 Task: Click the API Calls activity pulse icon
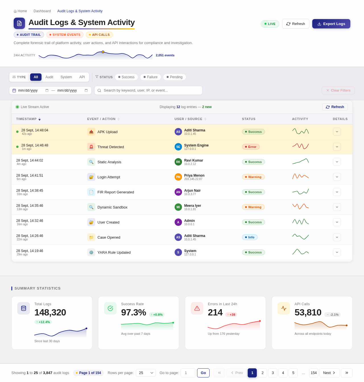[284, 308]
